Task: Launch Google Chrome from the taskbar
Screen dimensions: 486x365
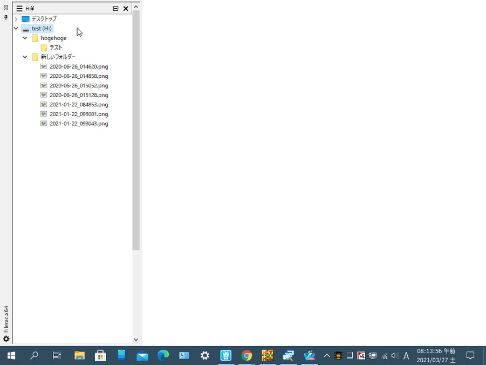Action: click(x=247, y=355)
